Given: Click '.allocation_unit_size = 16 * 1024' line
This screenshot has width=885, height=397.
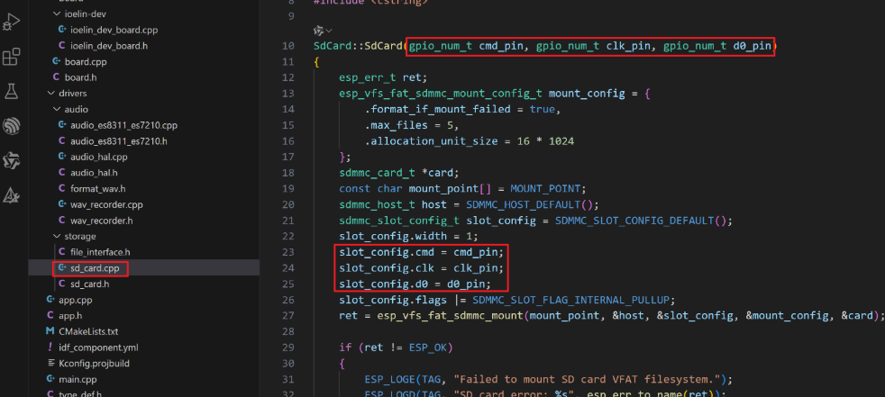Looking at the screenshot, I should [470, 141].
